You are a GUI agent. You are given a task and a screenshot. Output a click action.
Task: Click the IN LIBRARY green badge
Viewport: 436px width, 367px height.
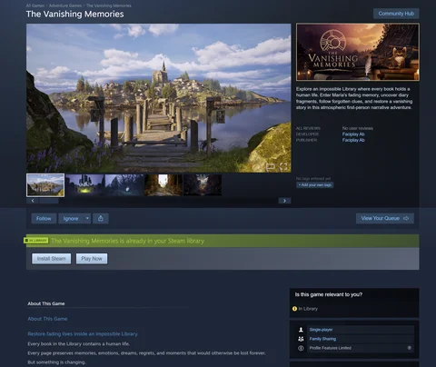tap(36, 241)
